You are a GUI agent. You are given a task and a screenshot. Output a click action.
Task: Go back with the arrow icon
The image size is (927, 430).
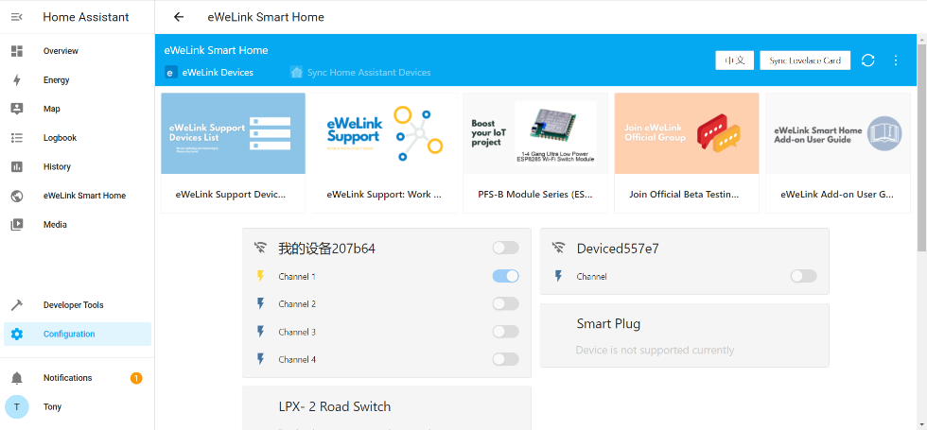(179, 17)
